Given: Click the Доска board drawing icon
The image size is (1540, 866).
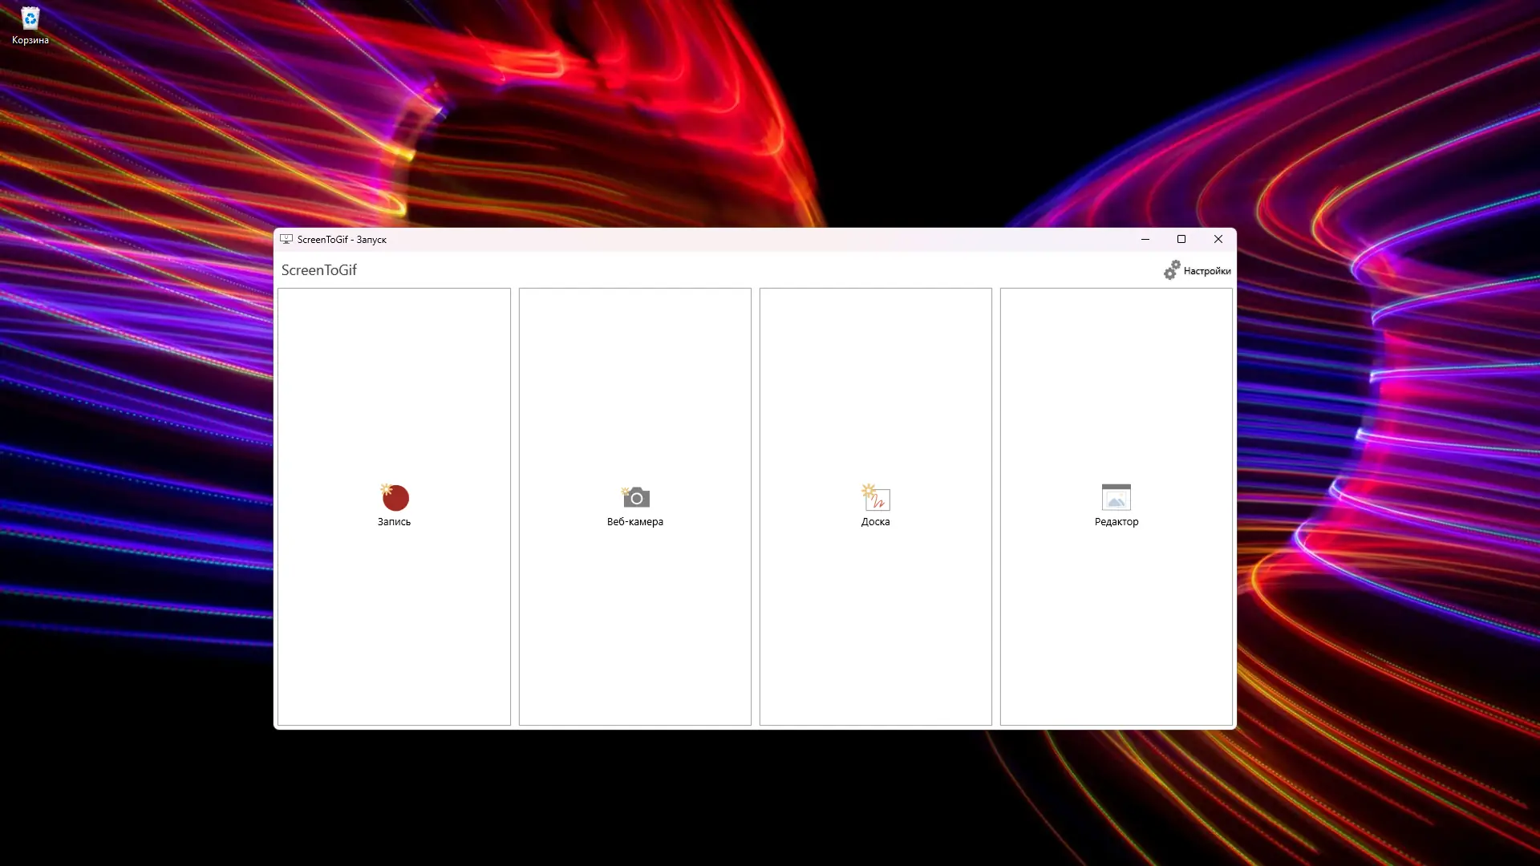Looking at the screenshot, I should pos(876,498).
